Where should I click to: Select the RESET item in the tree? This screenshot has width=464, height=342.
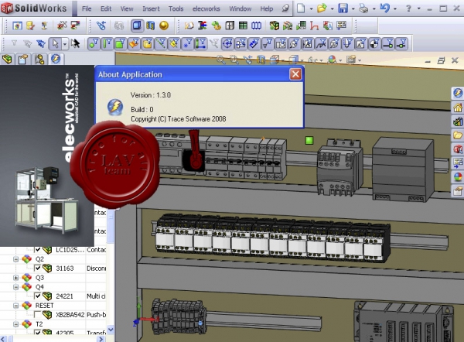(x=44, y=306)
